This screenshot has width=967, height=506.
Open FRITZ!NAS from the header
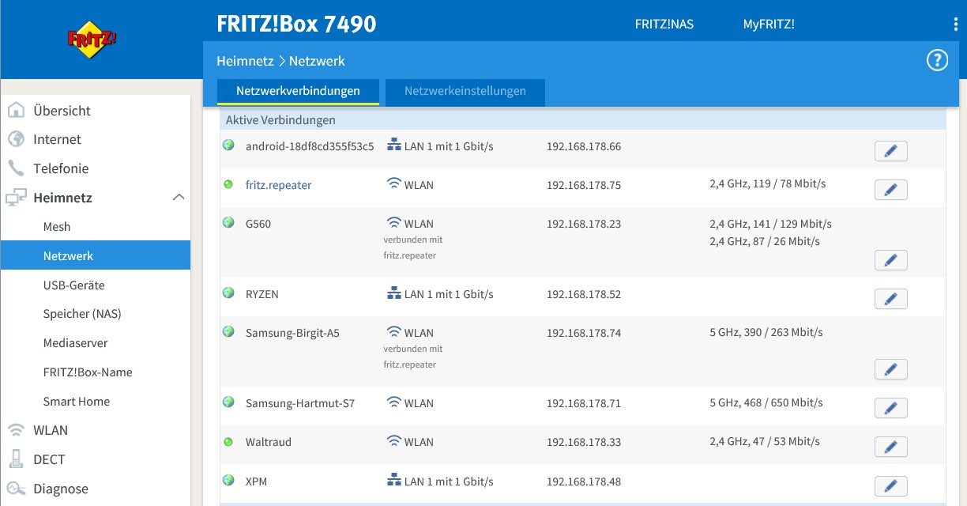point(664,25)
